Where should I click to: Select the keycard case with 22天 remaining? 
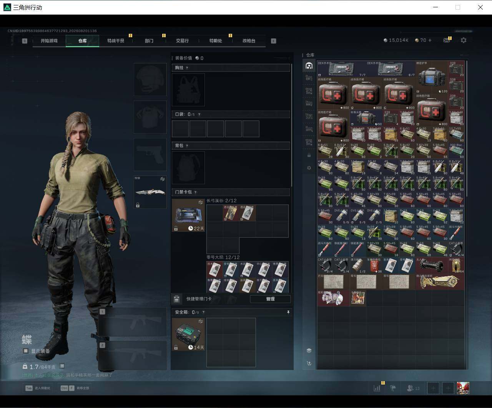188,215
